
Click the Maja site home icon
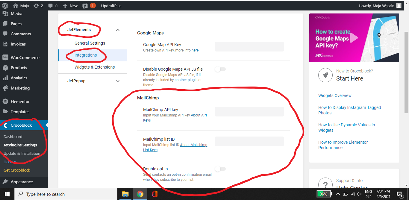(x=16, y=5)
